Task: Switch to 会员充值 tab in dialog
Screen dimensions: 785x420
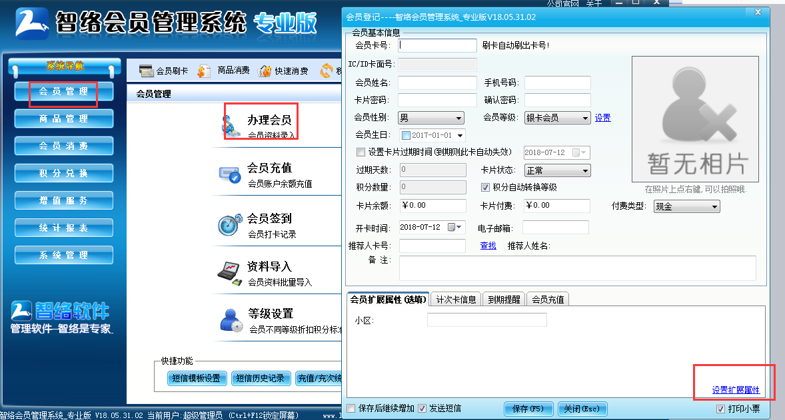Action: pos(548,300)
